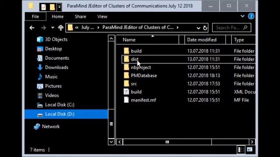
Task: Go back with the left arrow
Action: coord(32,27)
